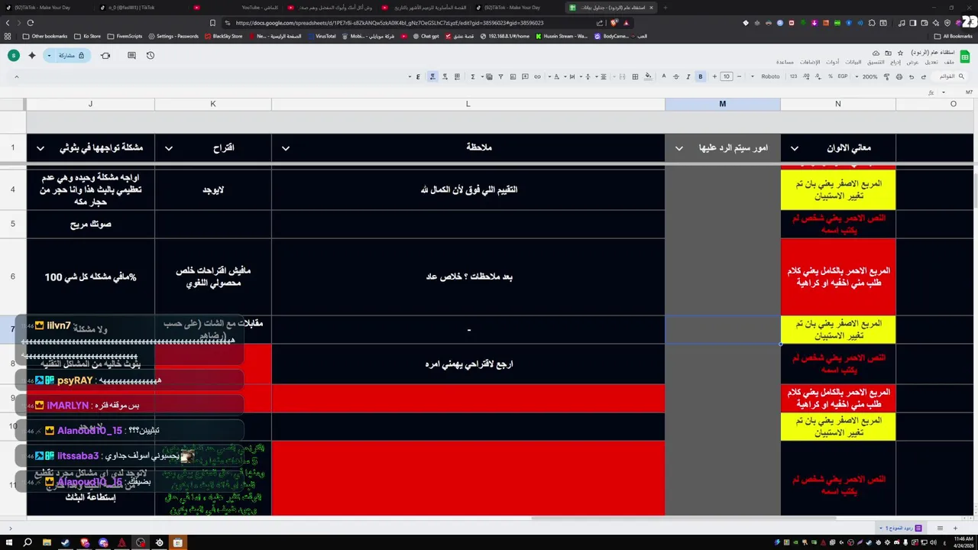Click the font size 10 field

[x=727, y=76]
